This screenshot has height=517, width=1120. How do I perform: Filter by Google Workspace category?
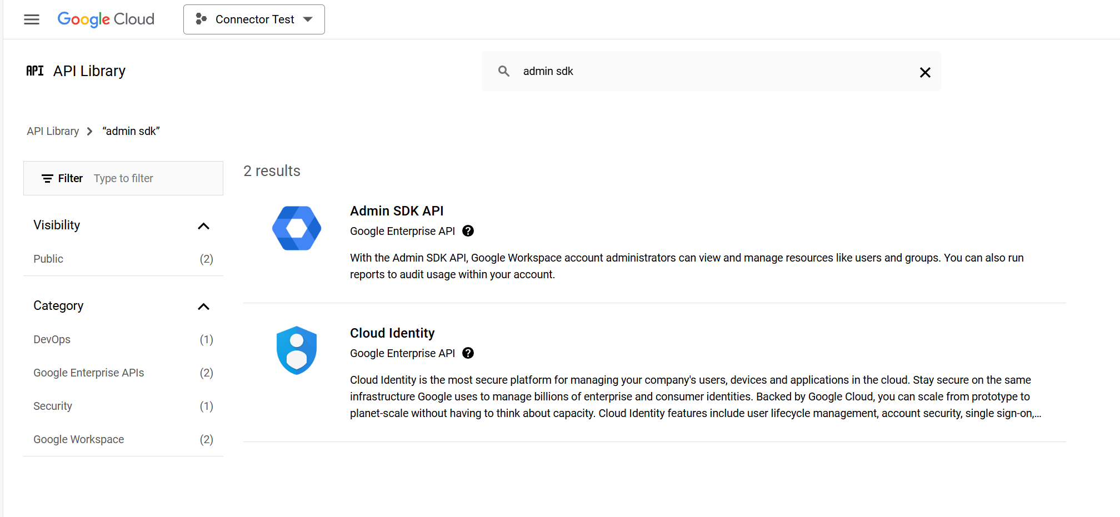tap(123, 439)
